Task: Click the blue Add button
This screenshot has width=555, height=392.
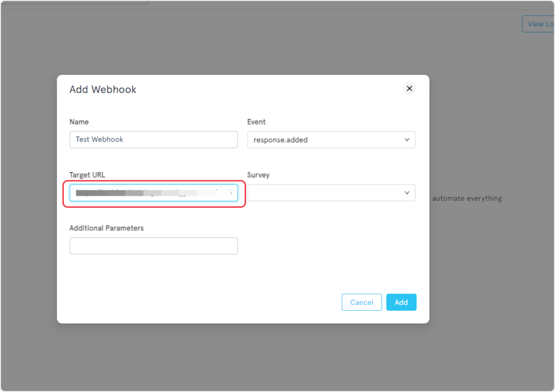Action: pos(401,302)
